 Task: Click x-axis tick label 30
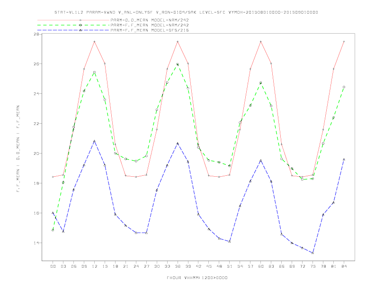tap(157, 266)
